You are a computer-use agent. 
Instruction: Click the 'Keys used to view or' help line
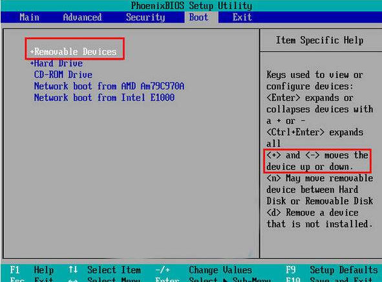(x=315, y=75)
